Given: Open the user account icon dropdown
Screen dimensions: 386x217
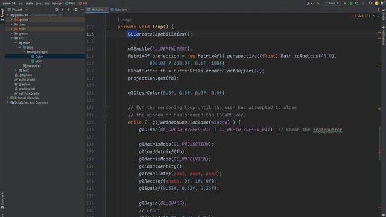Looking at the screenshot, I should [309, 4].
